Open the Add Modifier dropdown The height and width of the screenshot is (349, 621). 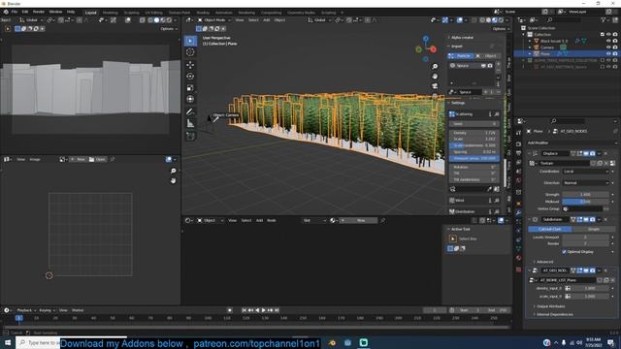click(572, 143)
